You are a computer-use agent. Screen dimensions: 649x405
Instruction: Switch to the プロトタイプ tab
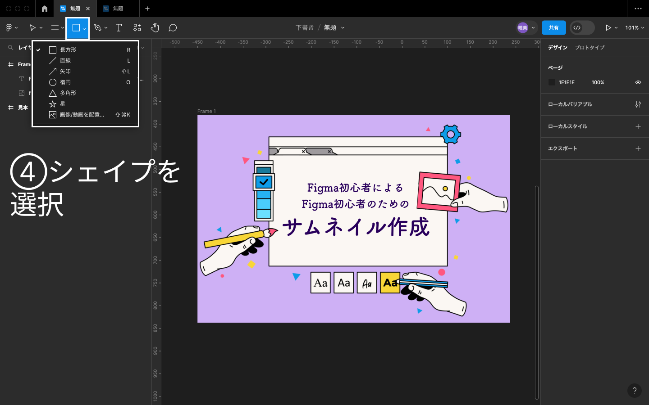(x=590, y=48)
